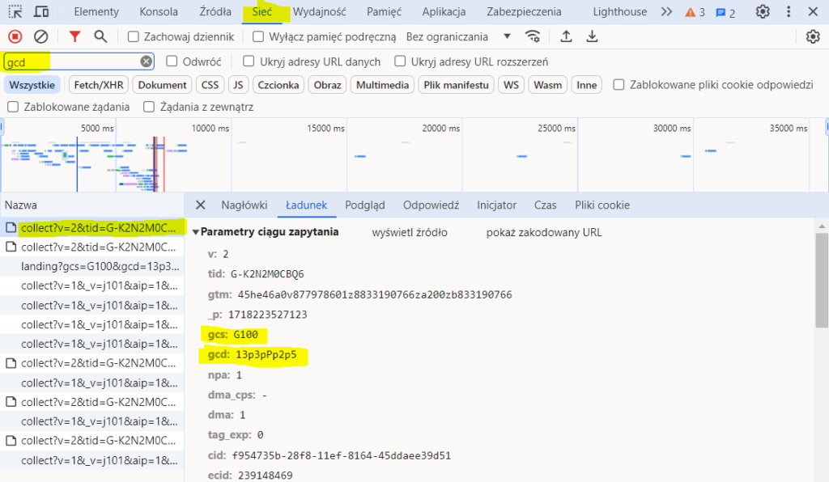Screen dimensions: 829x482
Task: Open Pliki cookie request tab
Action: [x=602, y=205]
